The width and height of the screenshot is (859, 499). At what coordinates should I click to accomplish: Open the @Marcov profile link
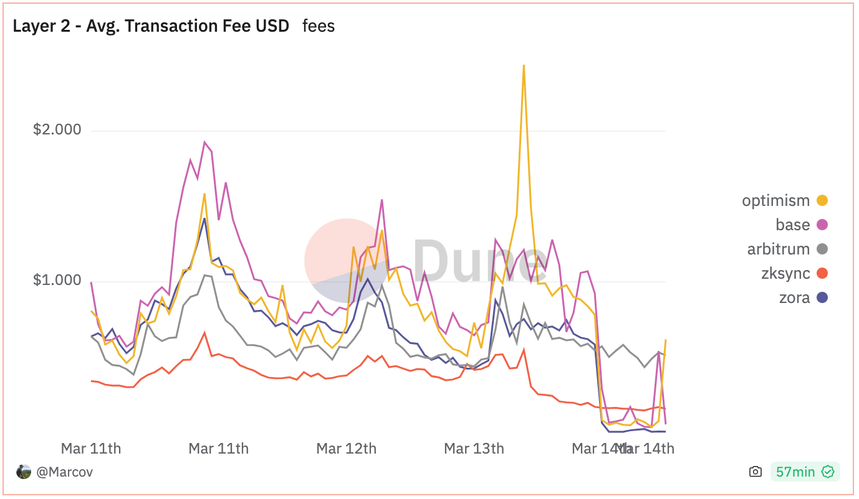click(x=65, y=472)
